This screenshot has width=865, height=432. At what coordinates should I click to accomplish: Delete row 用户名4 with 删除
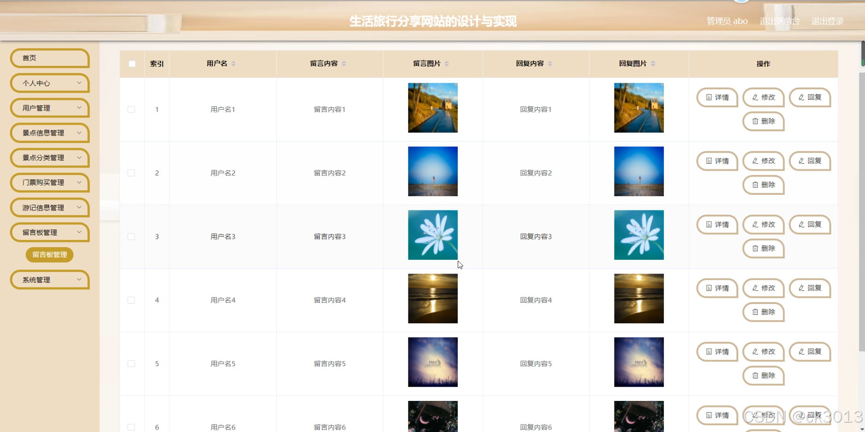point(763,312)
